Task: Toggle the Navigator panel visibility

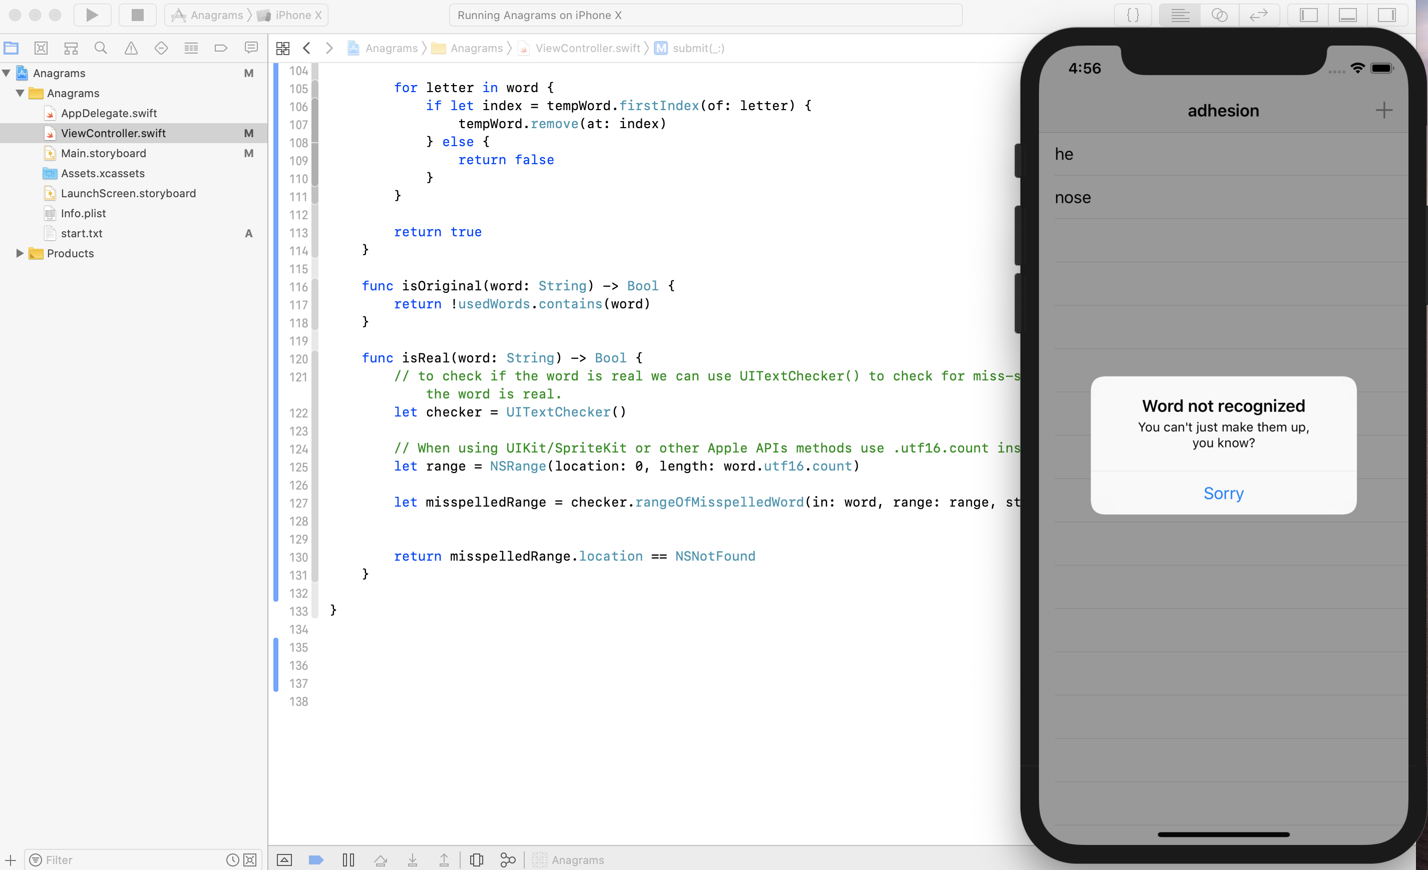Action: 1309,15
